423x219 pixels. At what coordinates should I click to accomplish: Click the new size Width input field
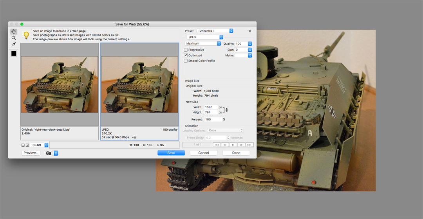pos(210,107)
